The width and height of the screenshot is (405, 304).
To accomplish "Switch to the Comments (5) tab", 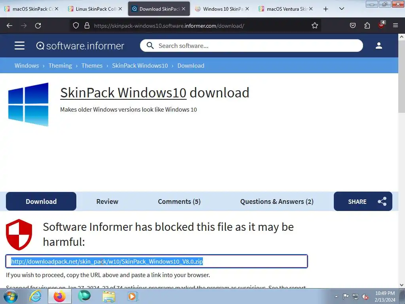I will (x=179, y=201).
